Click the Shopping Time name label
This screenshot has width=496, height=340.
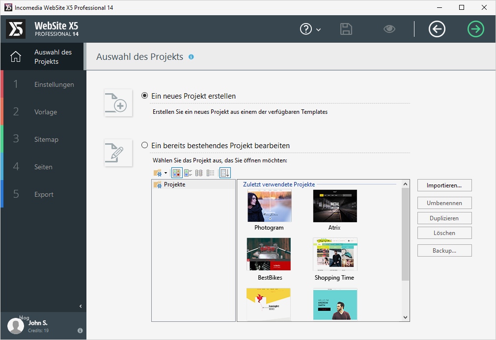[334, 277]
